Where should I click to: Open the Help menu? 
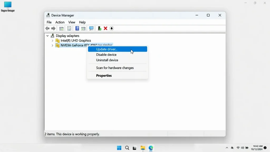click(82, 22)
